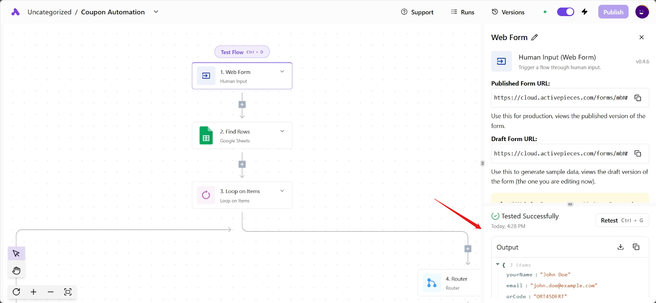Retest the Web Form step
This screenshot has height=303, width=656.
click(x=622, y=220)
